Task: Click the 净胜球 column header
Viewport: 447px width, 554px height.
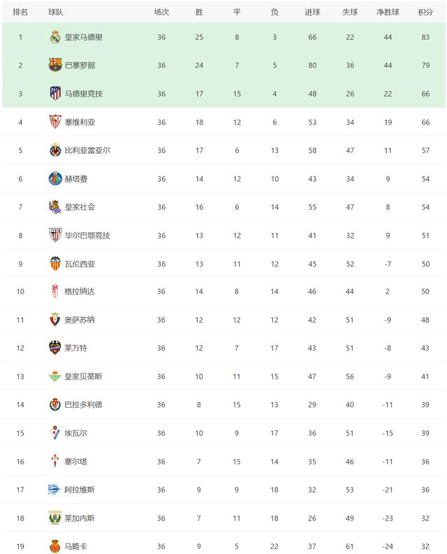Action: pos(388,12)
